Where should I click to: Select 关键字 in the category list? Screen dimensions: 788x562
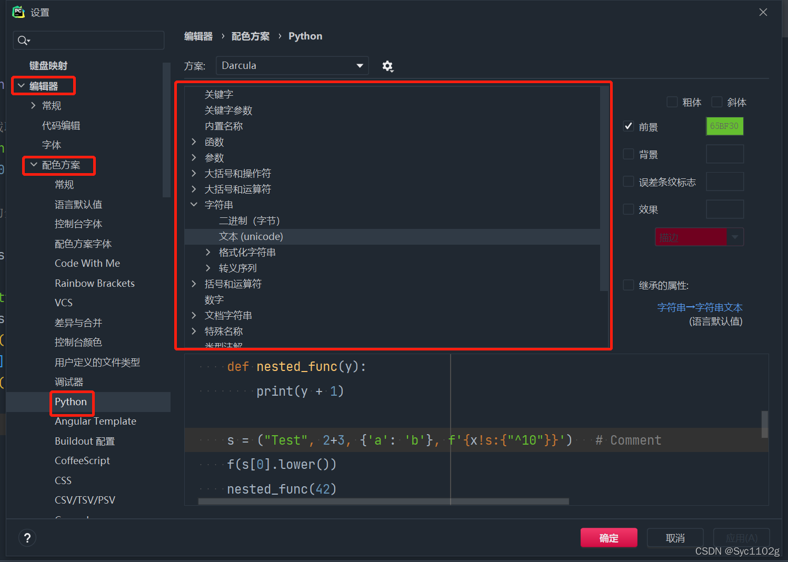[x=219, y=94]
